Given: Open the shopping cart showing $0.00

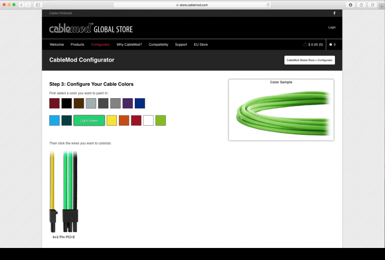Looking at the screenshot, I should click(313, 44).
